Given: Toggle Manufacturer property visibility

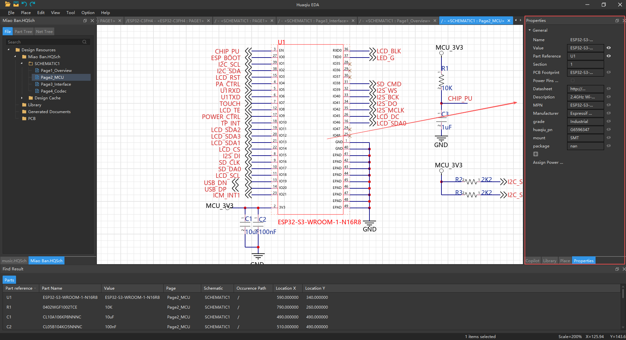Looking at the screenshot, I should pyautogui.click(x=609, y=113).
